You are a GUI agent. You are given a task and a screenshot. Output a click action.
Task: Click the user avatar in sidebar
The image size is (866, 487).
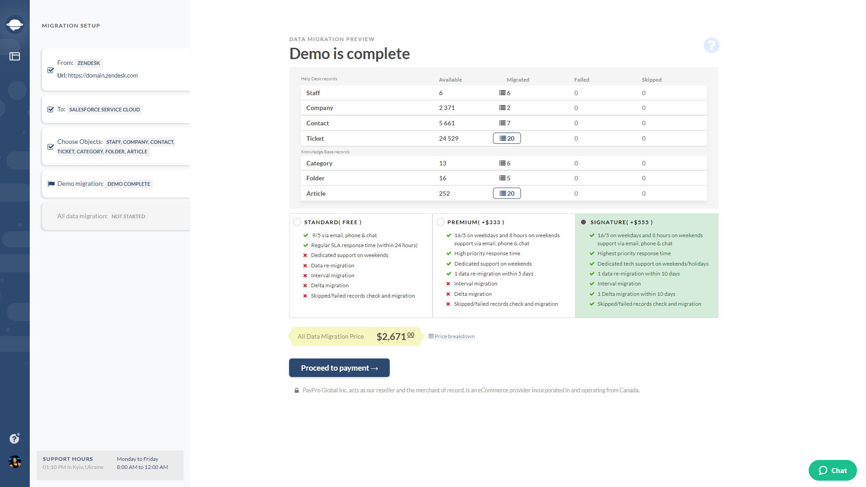[14, 462]
